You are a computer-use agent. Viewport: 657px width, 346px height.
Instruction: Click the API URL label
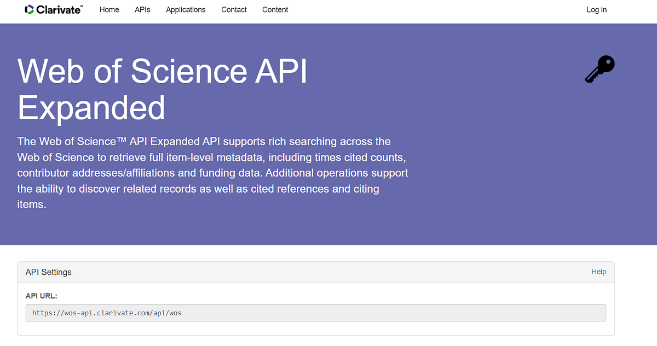coord(42,296)
